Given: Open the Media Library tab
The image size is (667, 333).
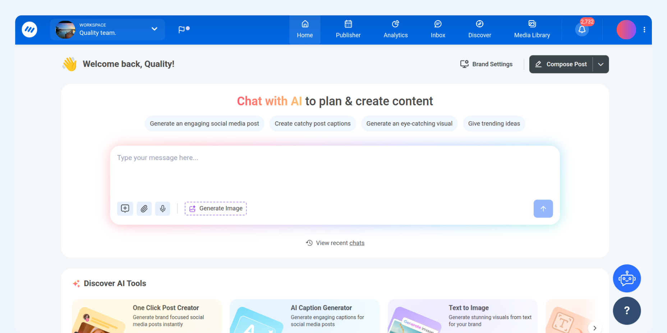Looking at the screenshot, I should [x=532, y=29].
